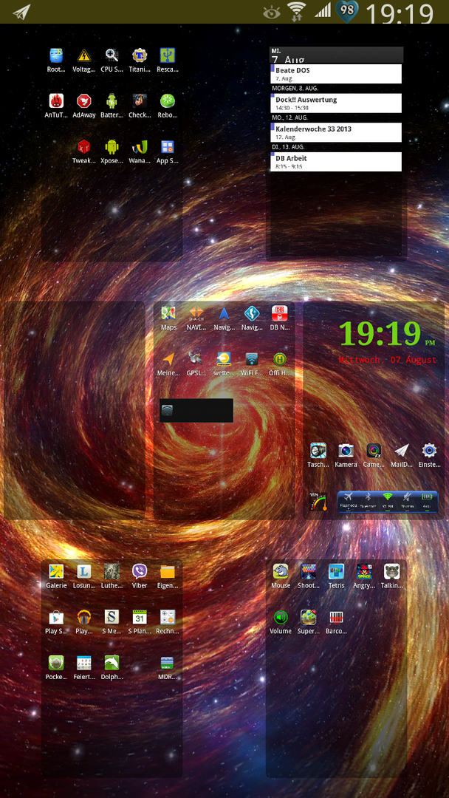
Task: Tap the status bar WiFi indicator
Action: coord(296,11)
